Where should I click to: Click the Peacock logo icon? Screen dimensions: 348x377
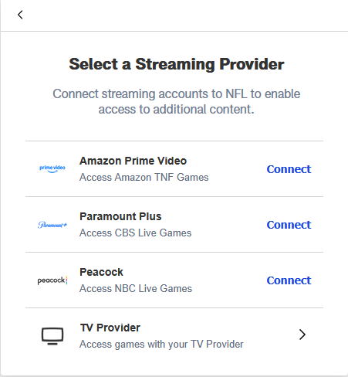52,280
